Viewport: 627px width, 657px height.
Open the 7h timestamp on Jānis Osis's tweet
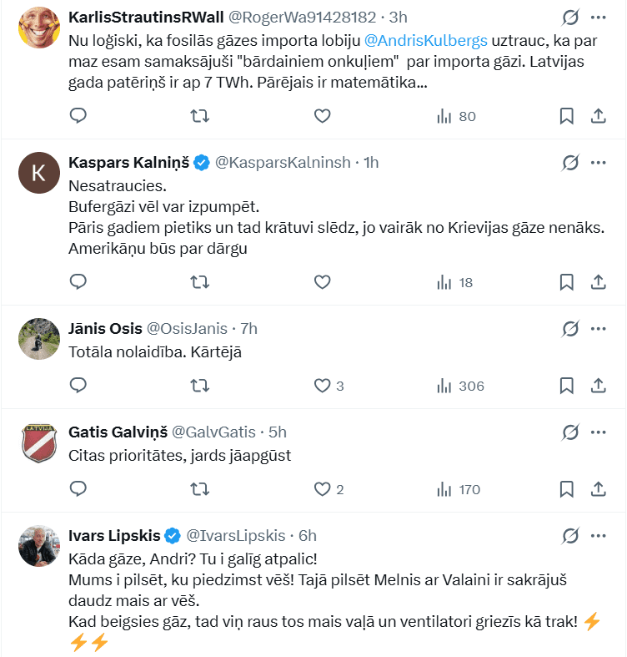[248, 328]
